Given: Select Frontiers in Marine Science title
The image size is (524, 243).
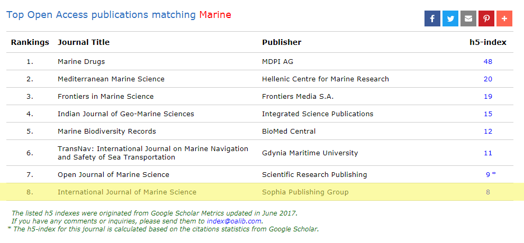Looking at the screenshot, I should tap(105, 97).
